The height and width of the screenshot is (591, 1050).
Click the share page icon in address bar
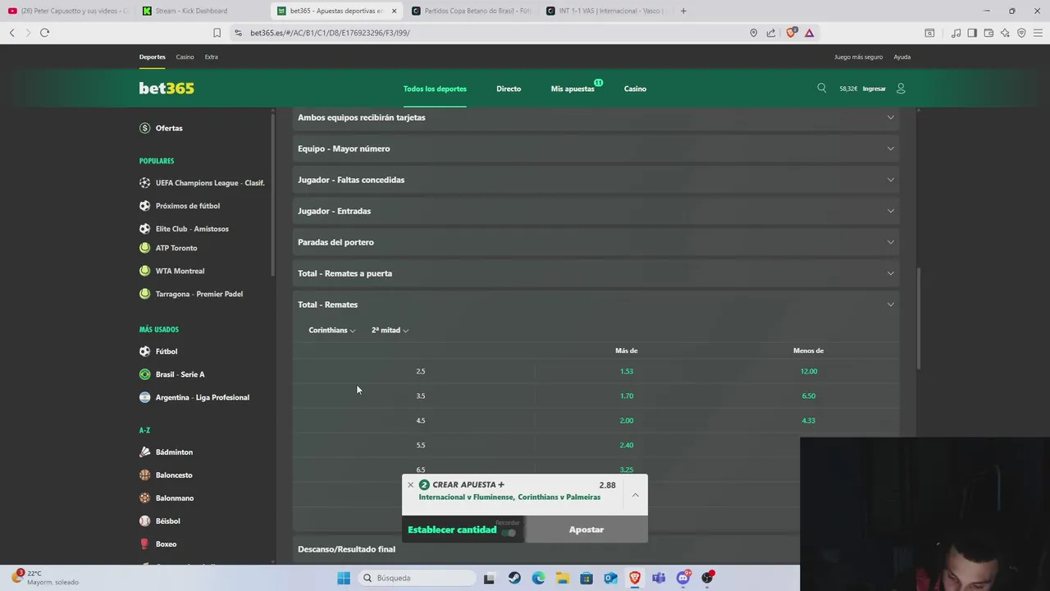click(771, 33)
